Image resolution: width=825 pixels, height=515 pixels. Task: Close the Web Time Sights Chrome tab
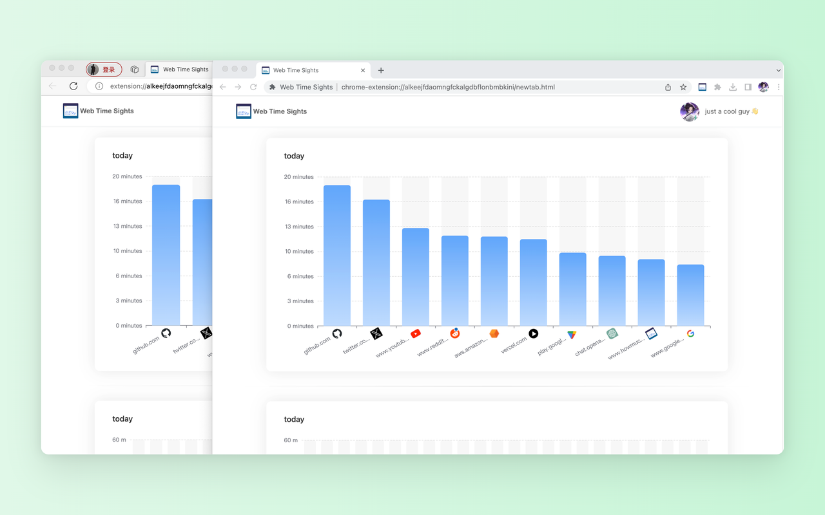[363, 70]
